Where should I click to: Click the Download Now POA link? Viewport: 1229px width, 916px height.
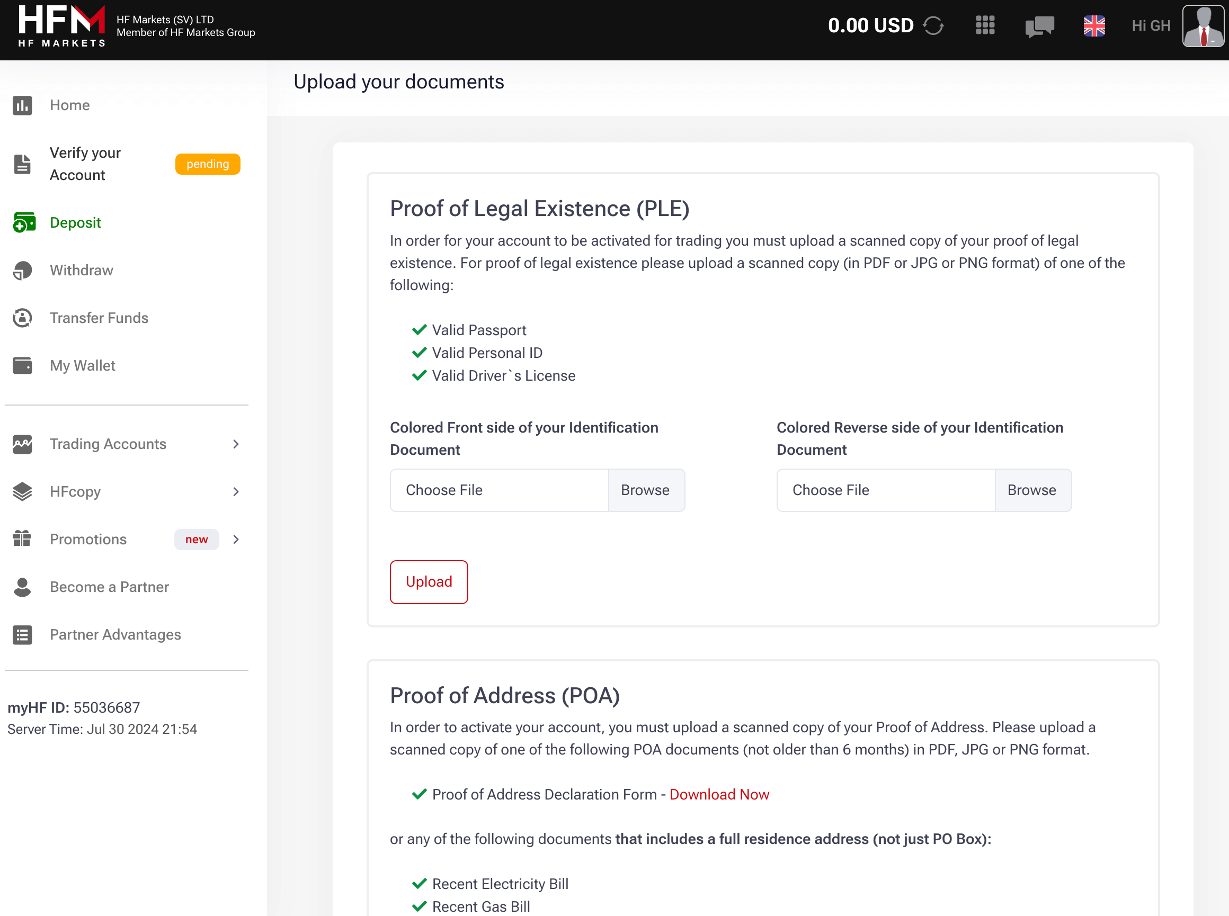[x=719, y=794]
